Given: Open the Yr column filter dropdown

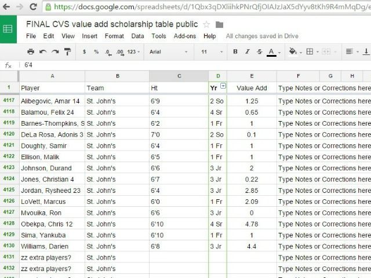Looking at the screenshot, I should coord(223,86).
